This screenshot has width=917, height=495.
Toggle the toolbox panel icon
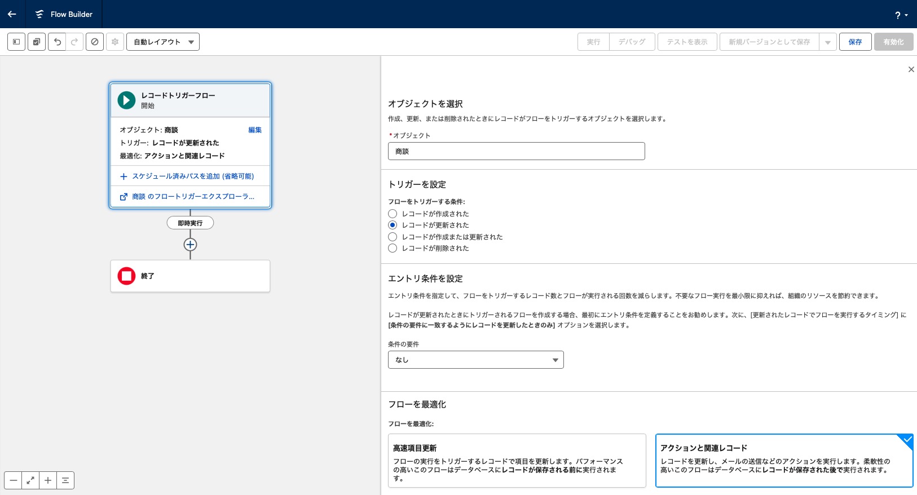[x=16, y=42]
